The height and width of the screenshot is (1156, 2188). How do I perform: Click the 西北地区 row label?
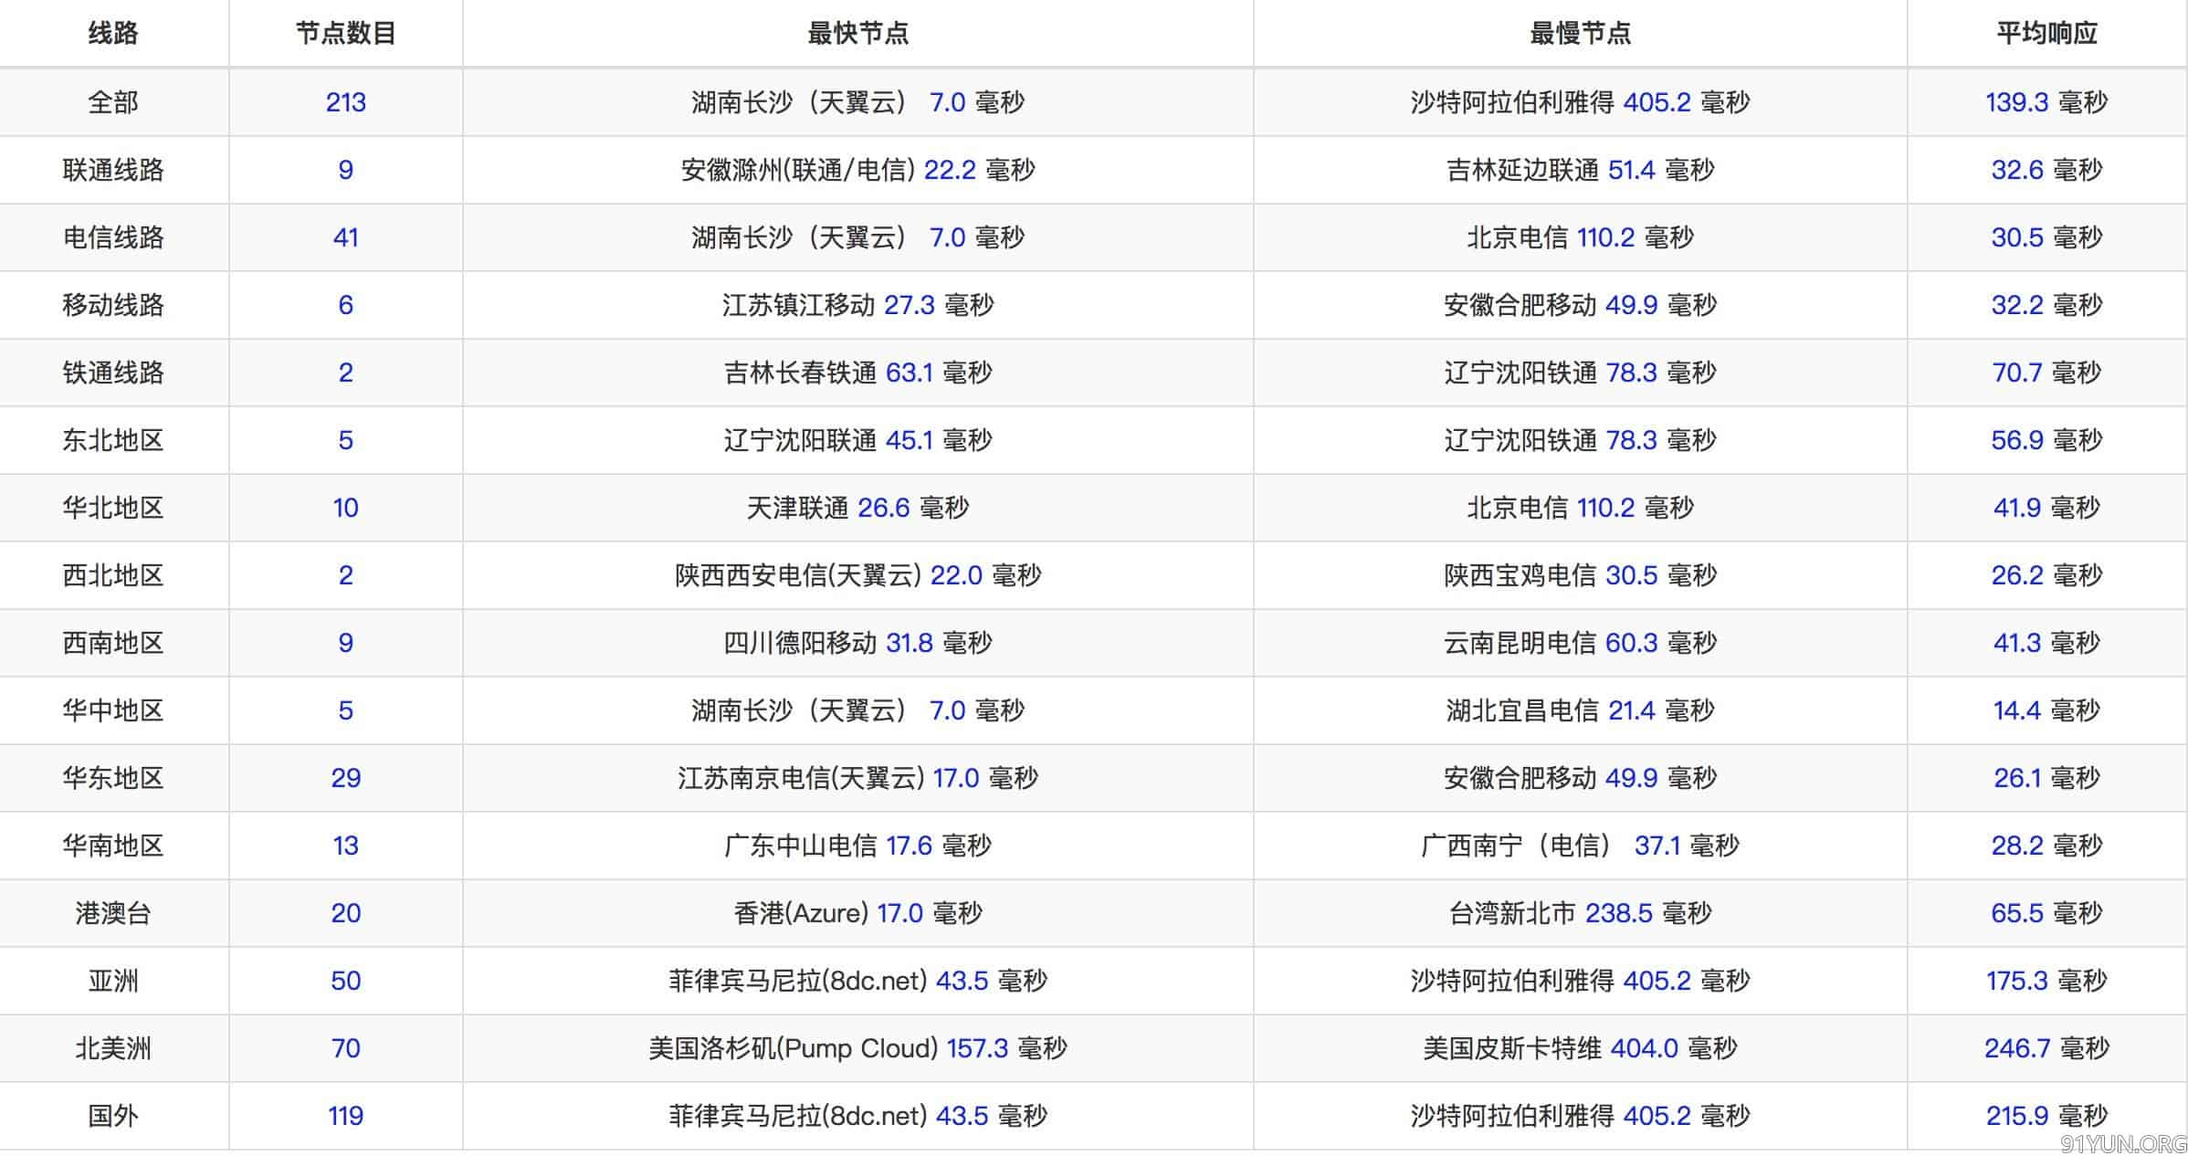113,574
